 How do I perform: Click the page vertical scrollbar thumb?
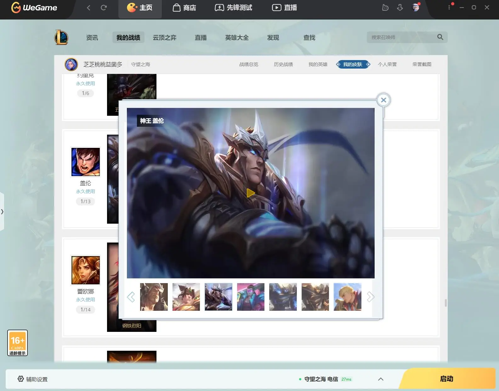coord(445,303)
